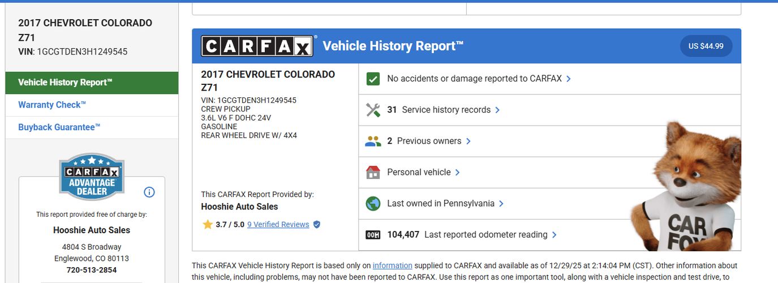Click the odometer reading icon

(x=373, y=235)
